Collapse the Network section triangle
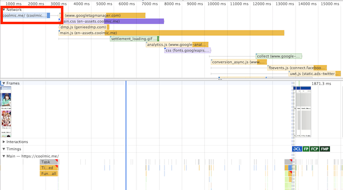Image resolution: width=343 pixels, height=190 pixels. (x=4, y=10)
